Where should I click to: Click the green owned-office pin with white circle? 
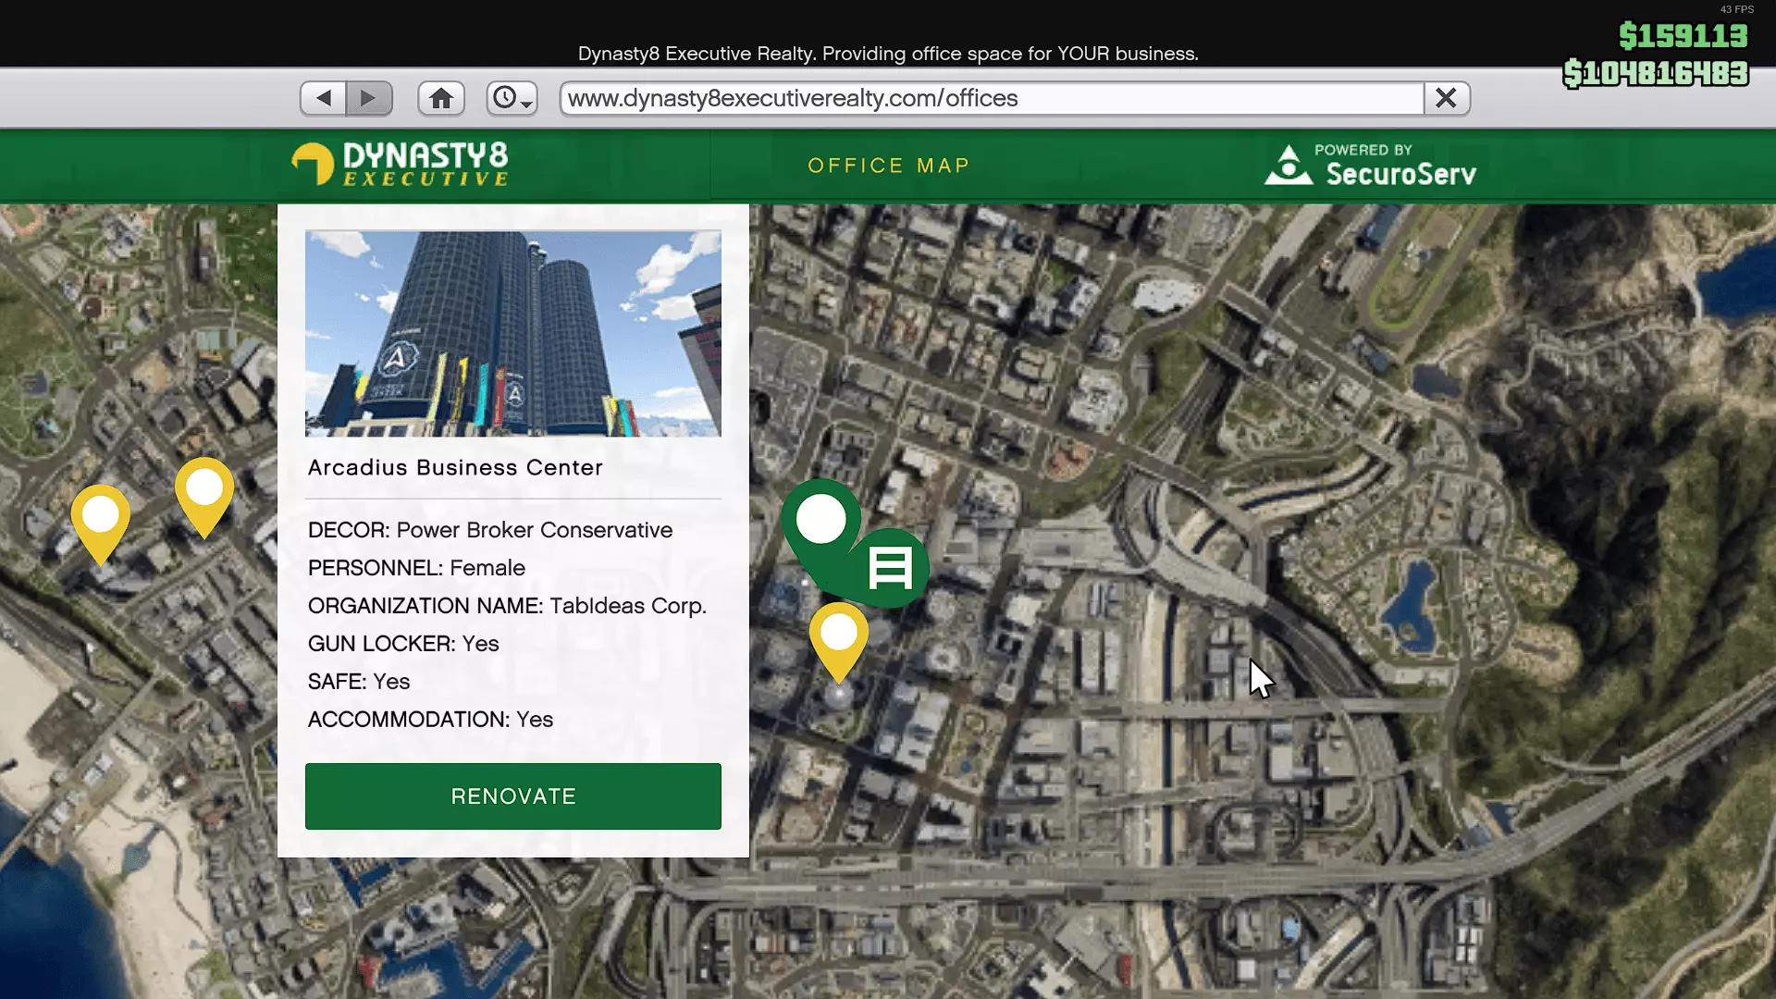[x=820, y=521]
